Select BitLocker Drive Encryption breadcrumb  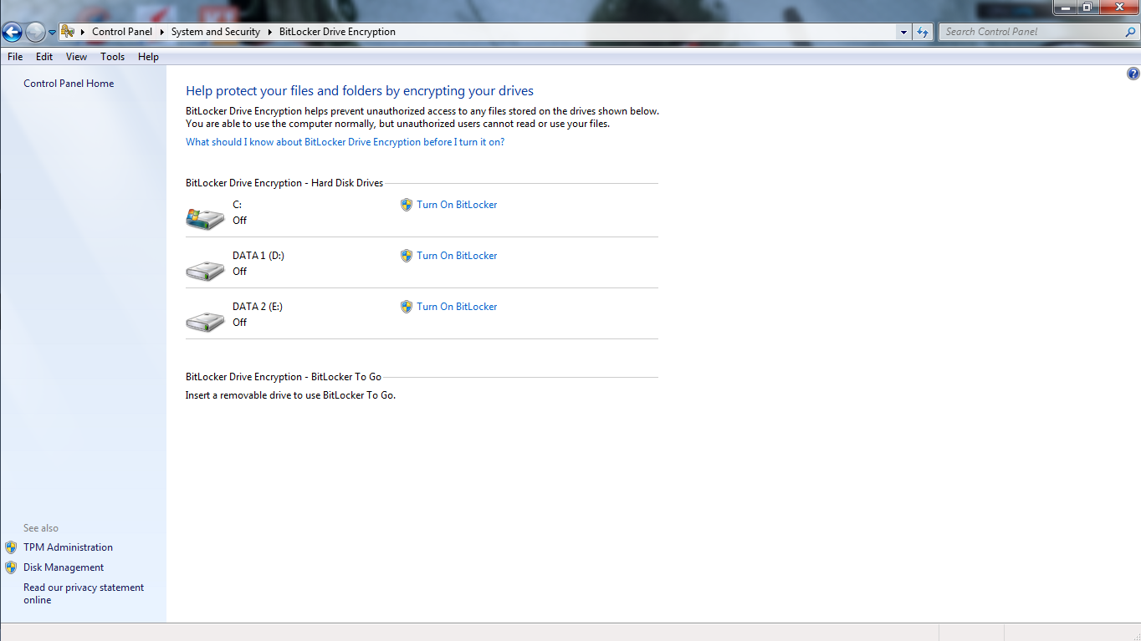tap(337, 32)
